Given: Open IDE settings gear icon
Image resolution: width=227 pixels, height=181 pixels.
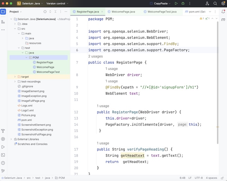Looking at the screenshot, I should (223, 3).
